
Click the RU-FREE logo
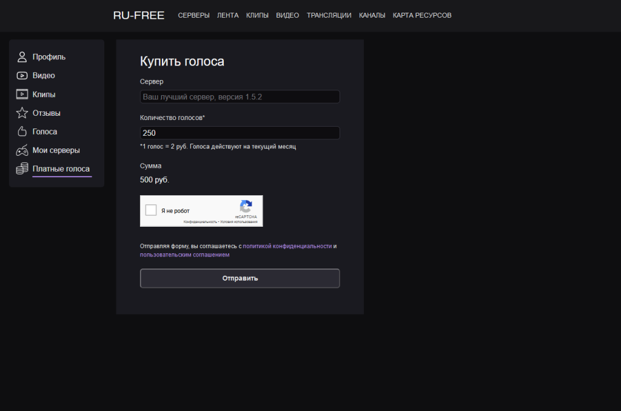(138, 15)
